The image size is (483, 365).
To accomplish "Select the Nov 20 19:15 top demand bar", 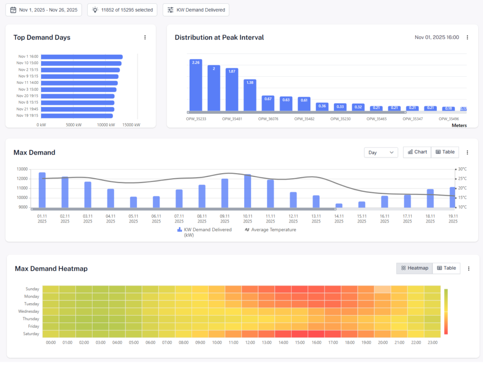I will coord(78,96).
